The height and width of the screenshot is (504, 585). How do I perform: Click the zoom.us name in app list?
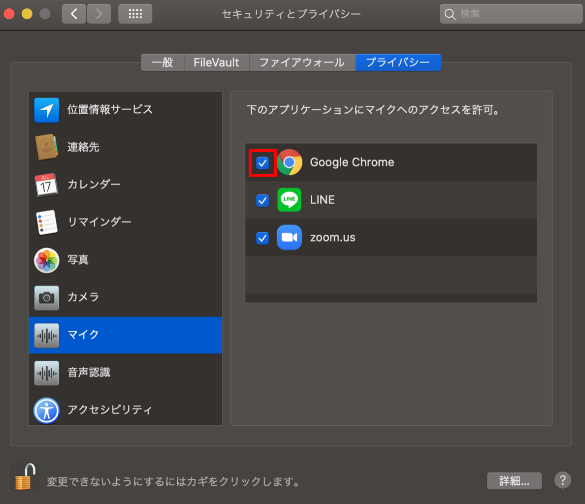pos(333,237)
